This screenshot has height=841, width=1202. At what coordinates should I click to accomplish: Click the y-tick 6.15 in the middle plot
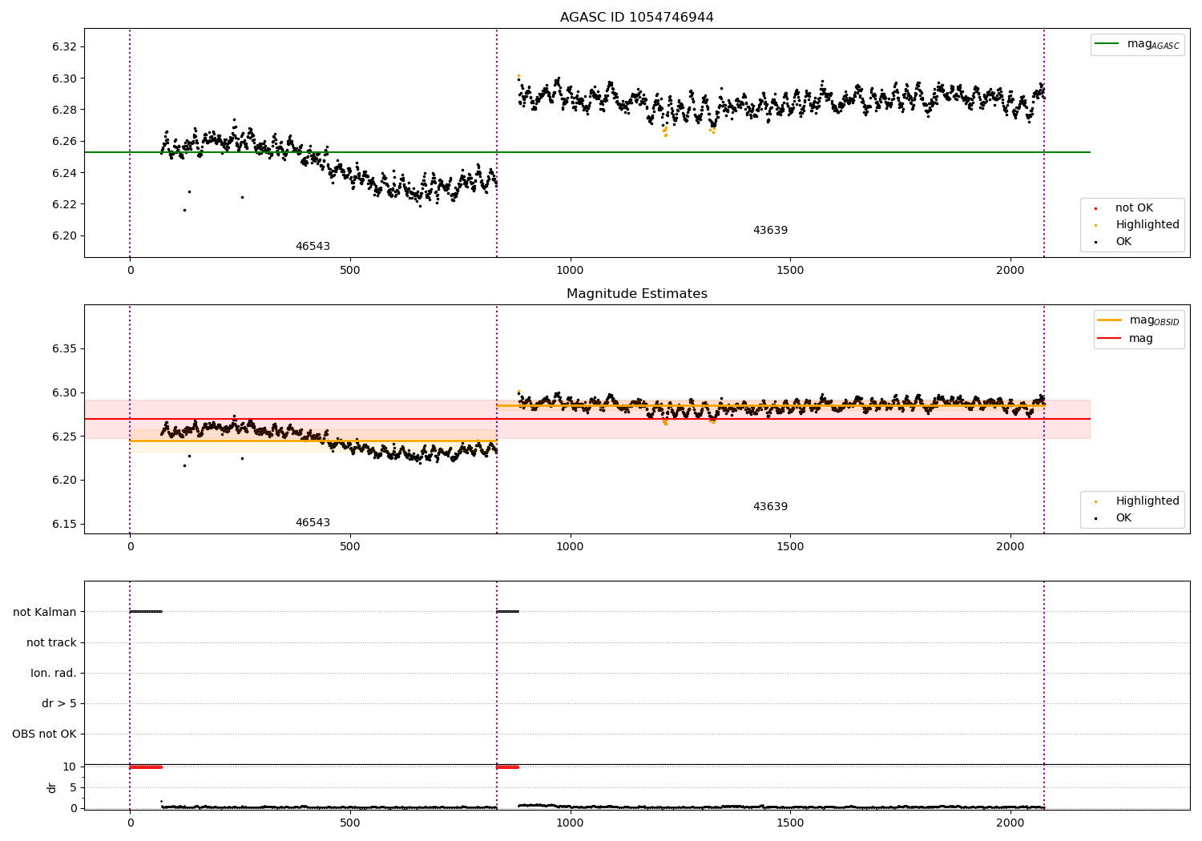64,525
